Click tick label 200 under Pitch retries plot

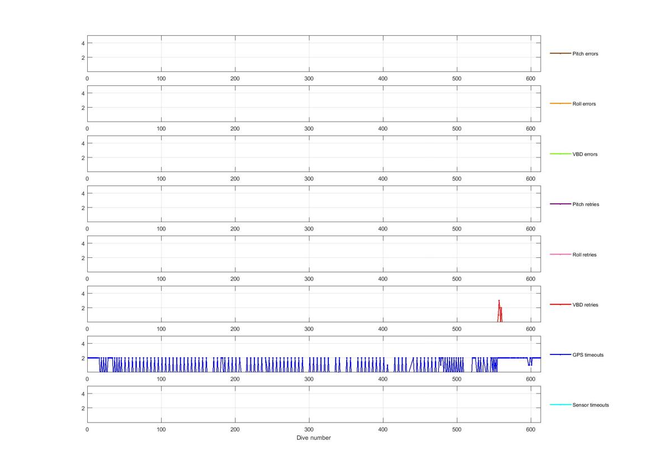click(235, 229)
